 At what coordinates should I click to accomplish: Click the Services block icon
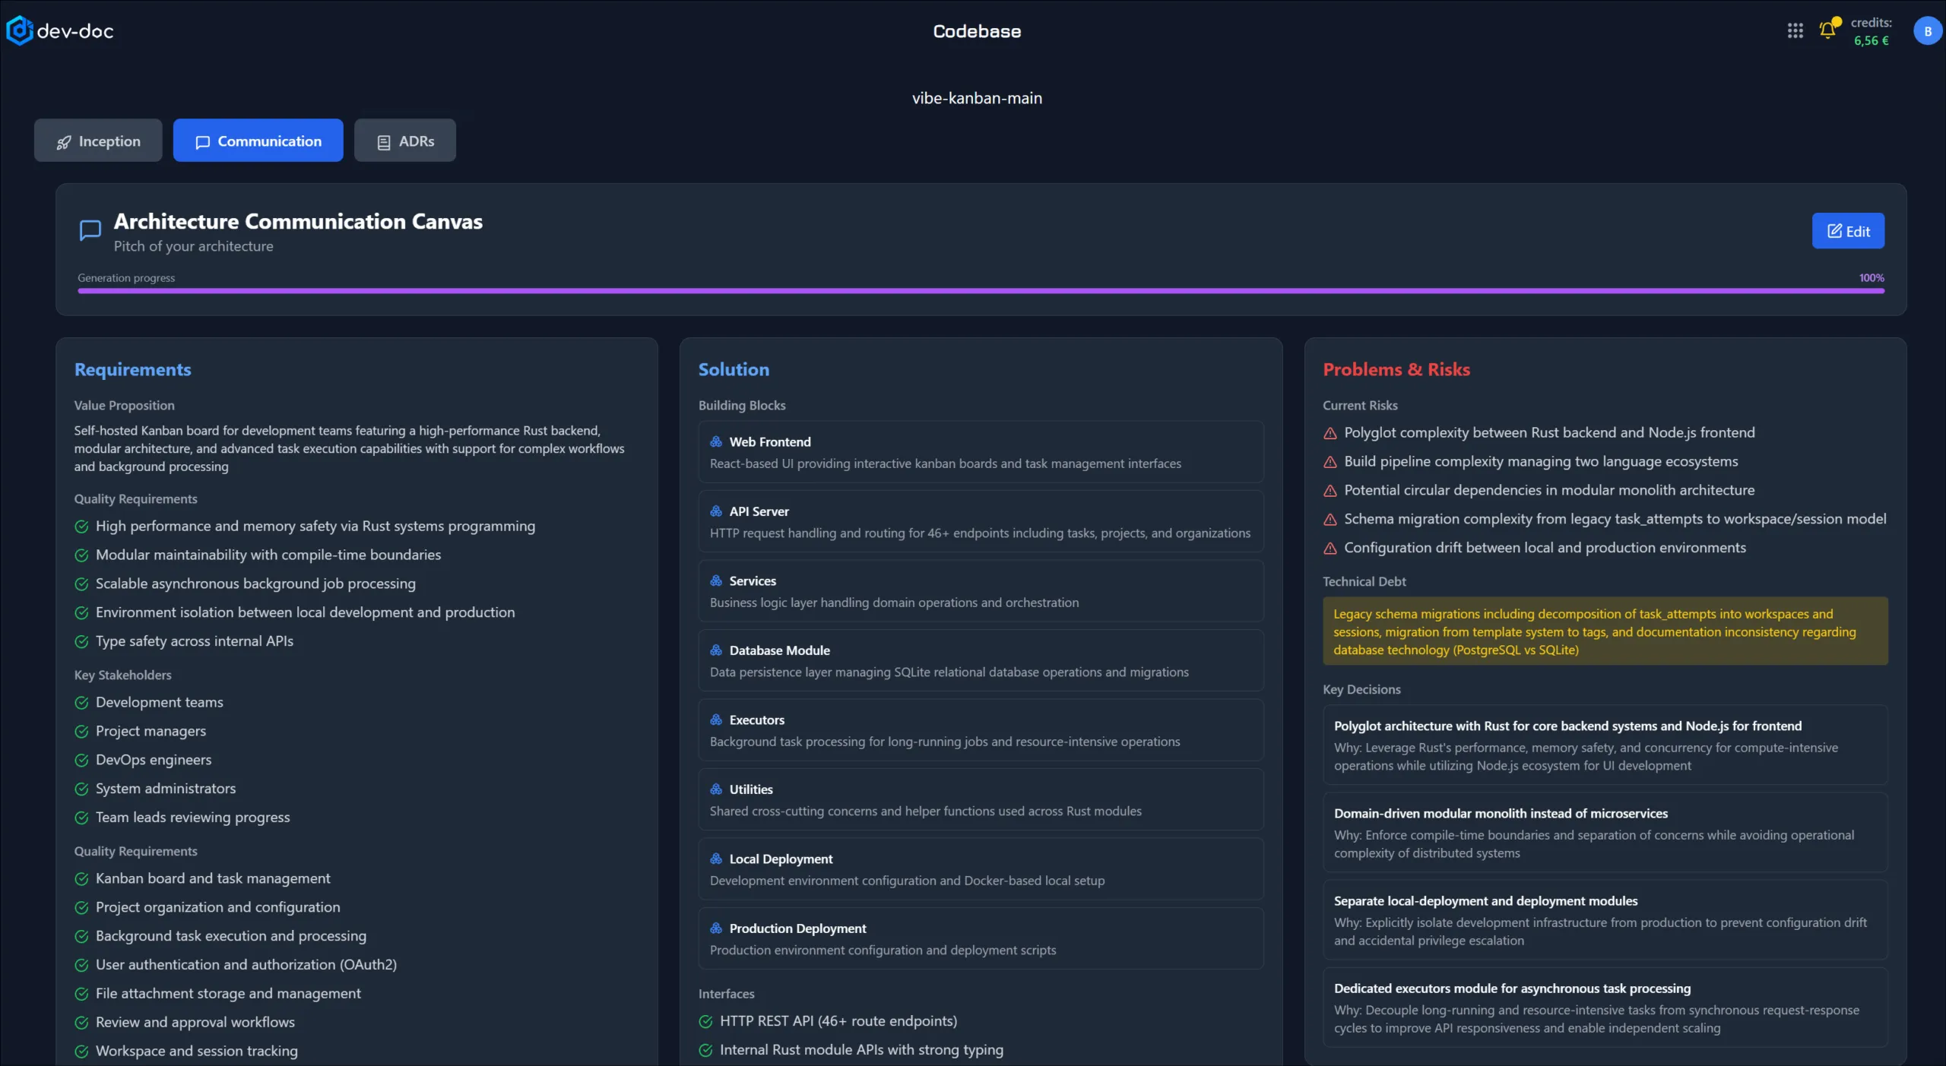[x=716, y=580]
